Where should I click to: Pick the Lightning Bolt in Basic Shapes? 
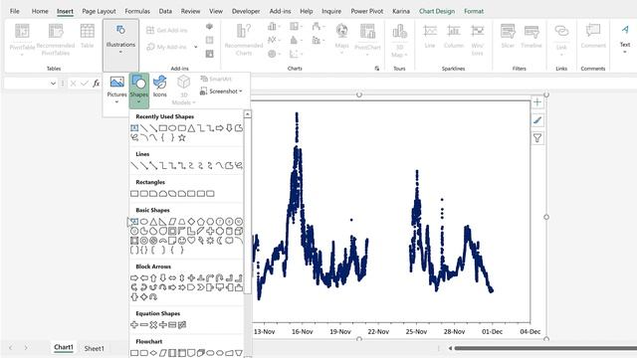click(x=201, y=241)
